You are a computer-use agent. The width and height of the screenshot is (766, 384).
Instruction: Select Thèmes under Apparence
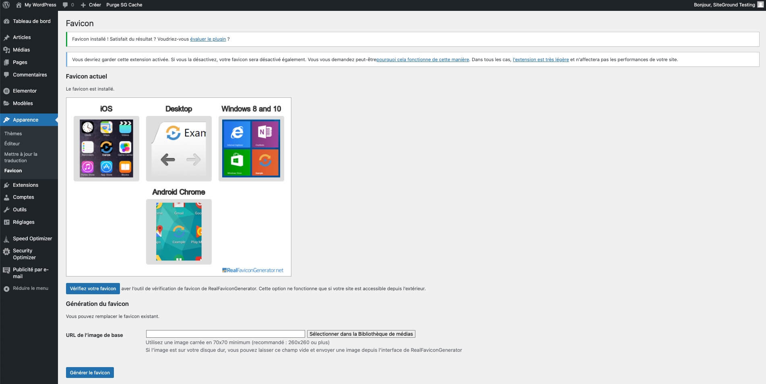tap(13, 134)
